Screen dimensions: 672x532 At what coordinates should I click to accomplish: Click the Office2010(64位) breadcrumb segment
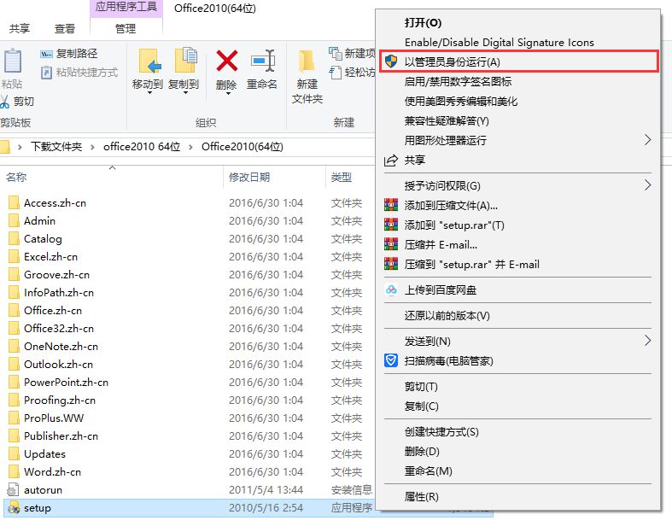pyautogui.click(x=243, y=147)
